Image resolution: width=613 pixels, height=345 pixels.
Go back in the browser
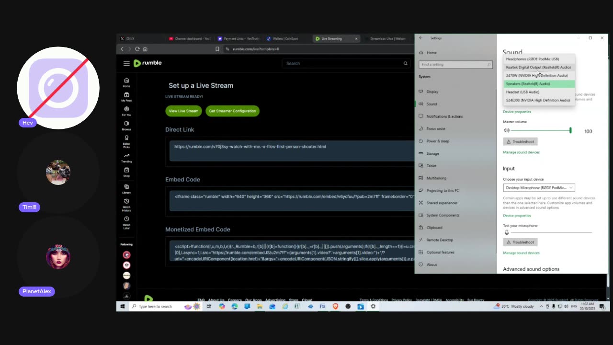click(122, 49)
